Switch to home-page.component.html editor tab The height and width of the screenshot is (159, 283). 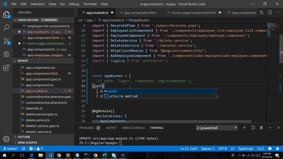194,13
